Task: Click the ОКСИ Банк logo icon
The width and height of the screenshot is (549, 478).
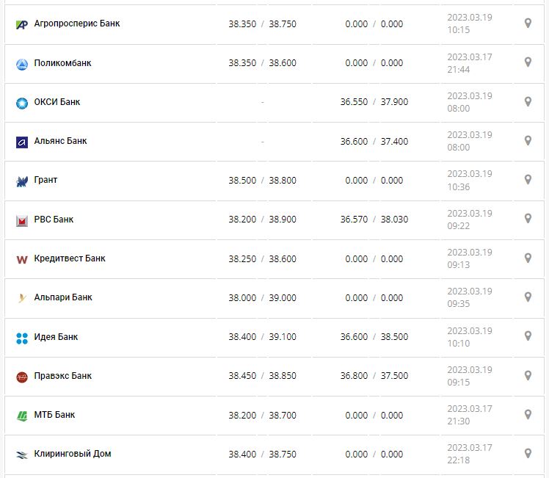Action: [22, 103]
